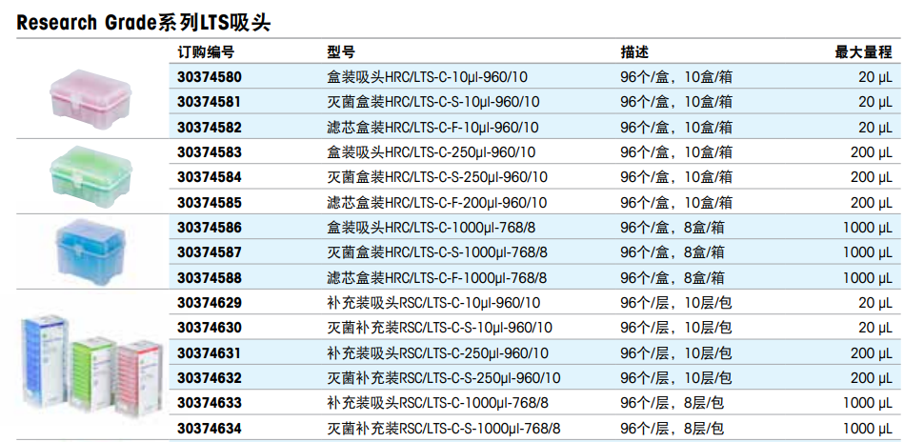Click model '灭菌盒装HRC/LTS-C-S-1000µl-768/8'
This screenshot has height=442, width=904.
click(437, 252)
